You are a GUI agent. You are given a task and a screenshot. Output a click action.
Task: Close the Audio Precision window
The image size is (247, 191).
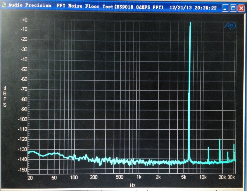241,8
